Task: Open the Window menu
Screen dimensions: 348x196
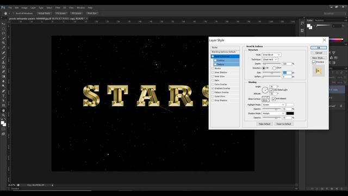Action: coord(81,8)
